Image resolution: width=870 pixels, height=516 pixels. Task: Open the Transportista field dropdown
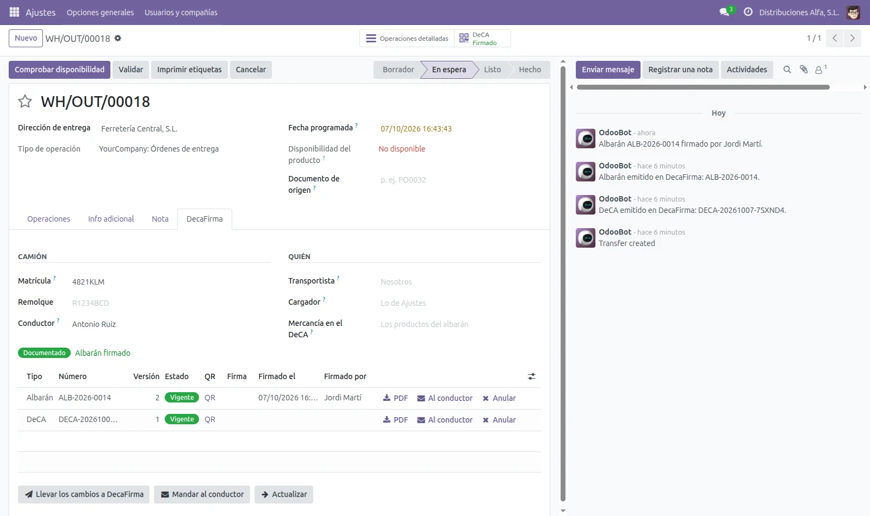pos(460,282)
